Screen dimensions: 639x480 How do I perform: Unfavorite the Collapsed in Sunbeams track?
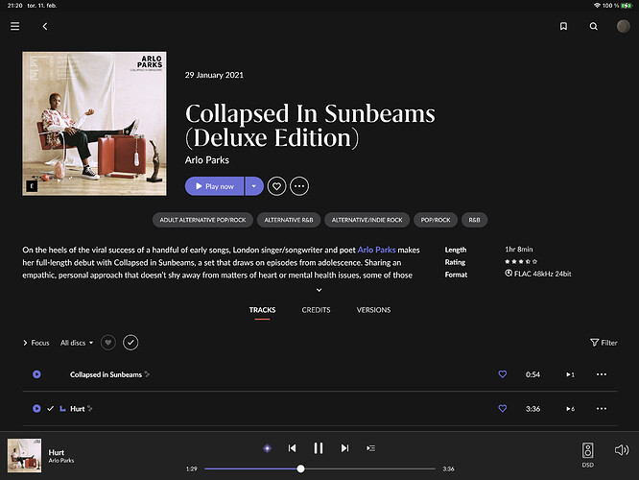[503, 374]
